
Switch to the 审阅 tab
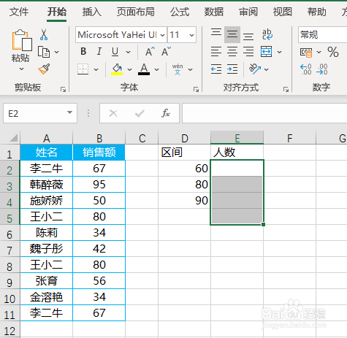point(248,12)
